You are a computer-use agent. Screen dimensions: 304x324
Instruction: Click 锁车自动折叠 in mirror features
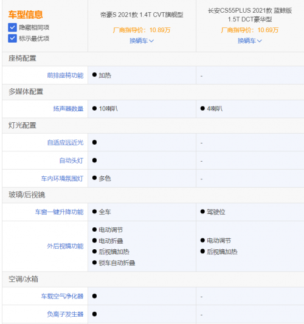pos(117,263)
